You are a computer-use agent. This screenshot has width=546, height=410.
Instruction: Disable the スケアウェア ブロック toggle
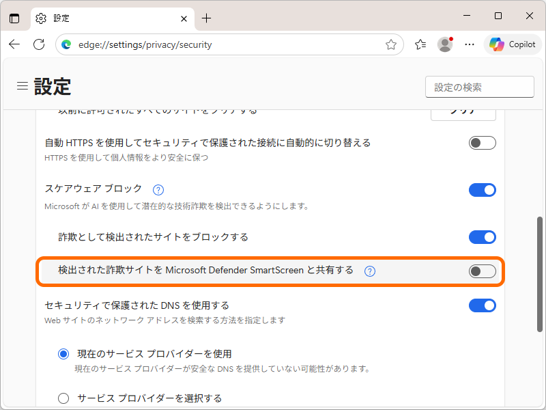(482, 189)
